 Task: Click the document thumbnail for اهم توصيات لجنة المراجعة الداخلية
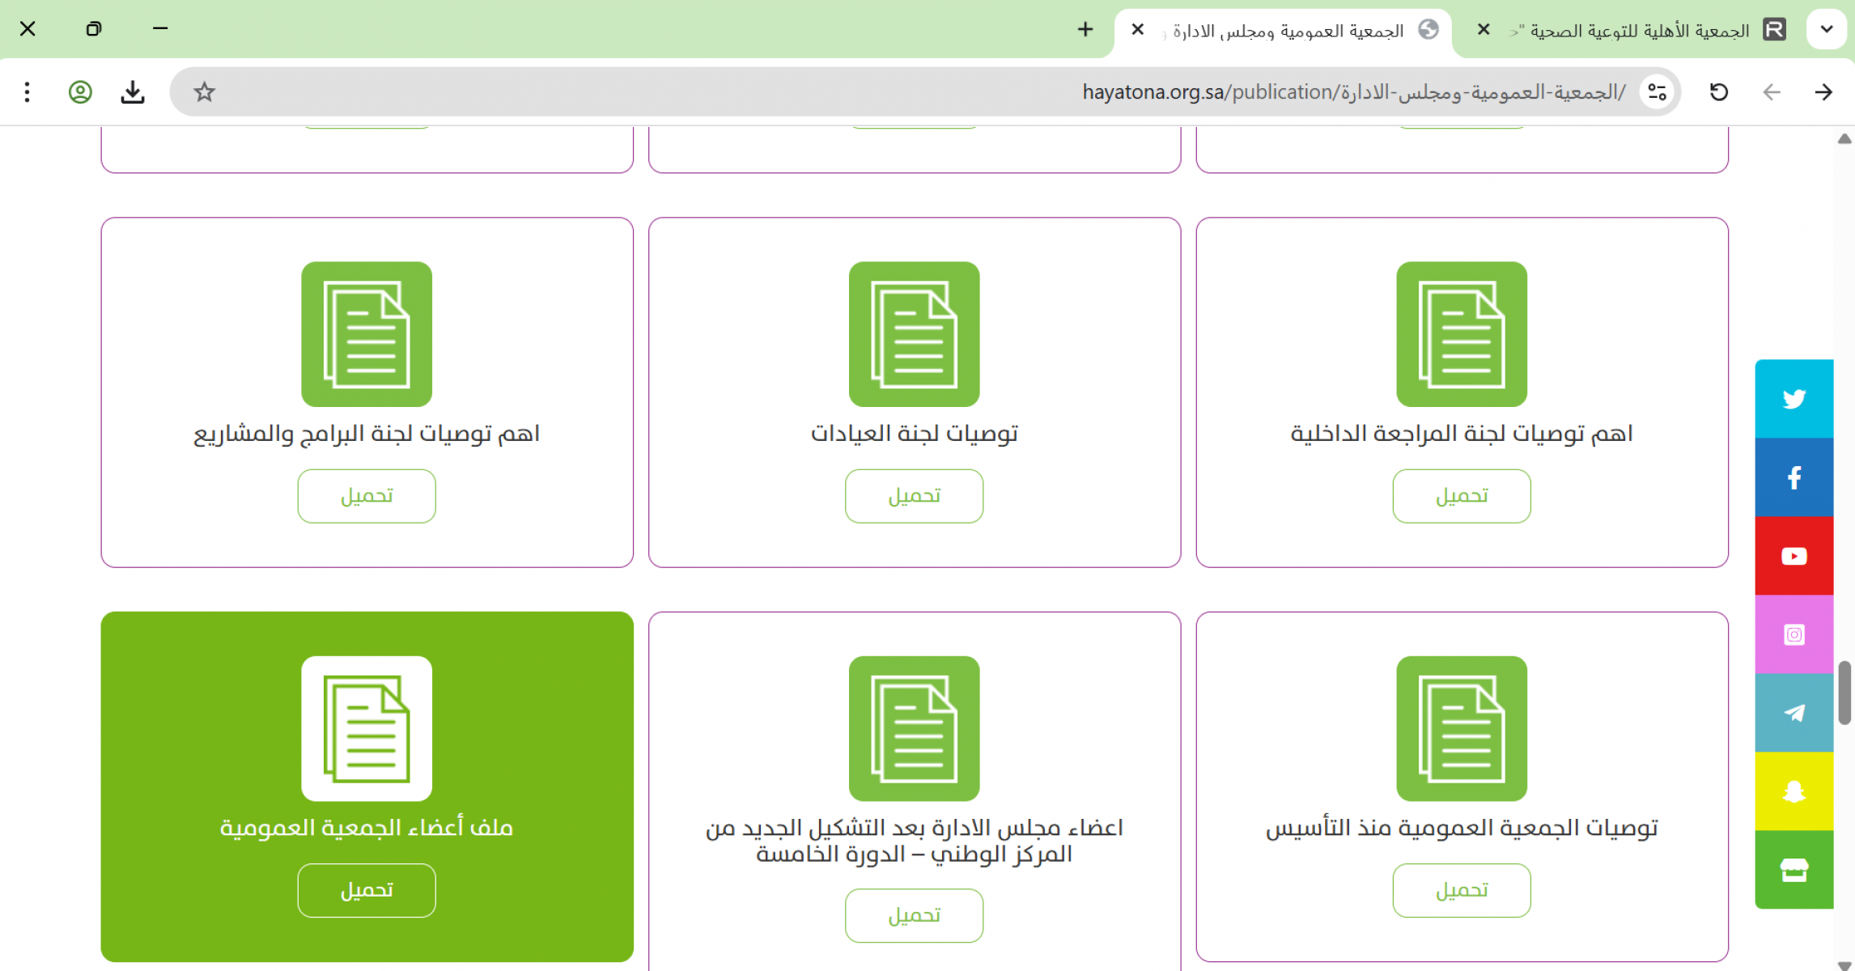(1461, 334)
